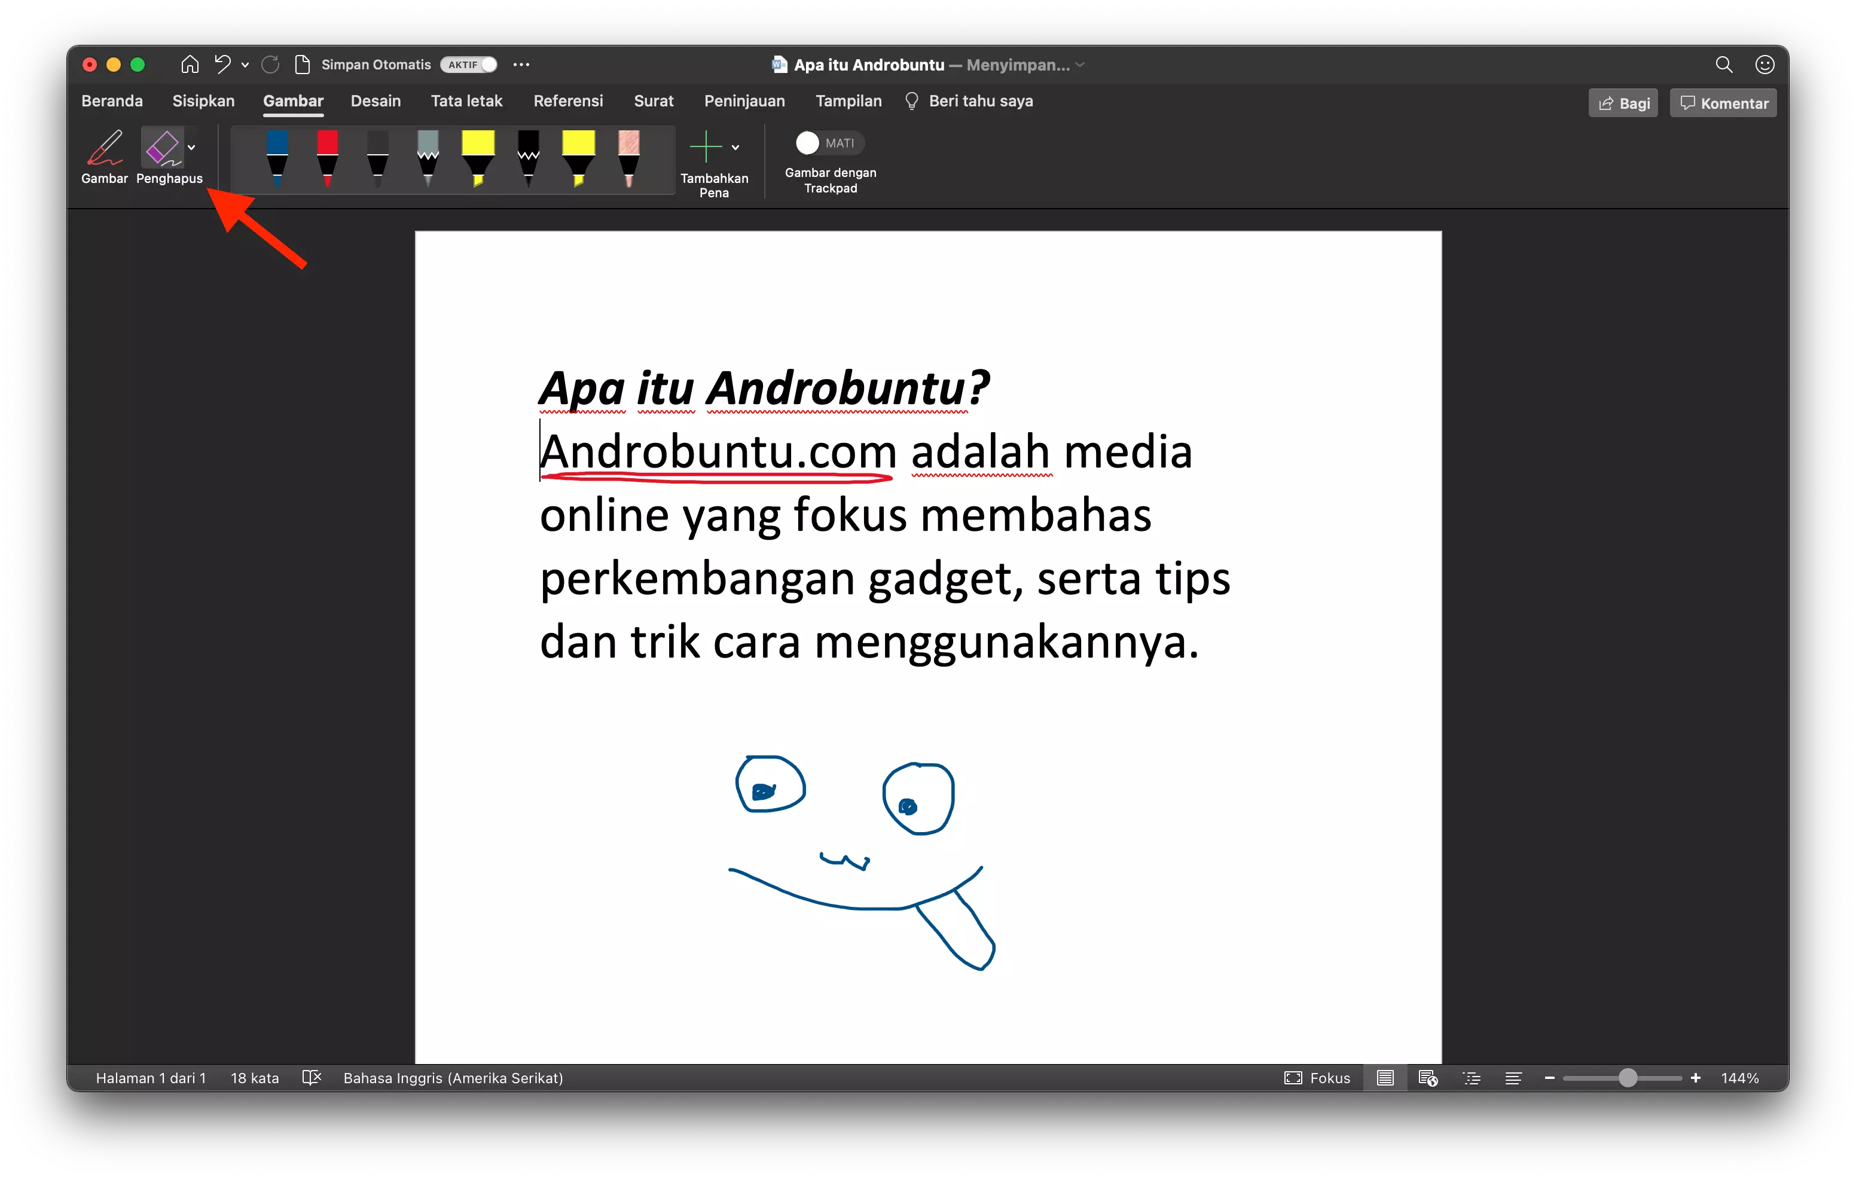Select the yellow highlighter

[478, 158]
